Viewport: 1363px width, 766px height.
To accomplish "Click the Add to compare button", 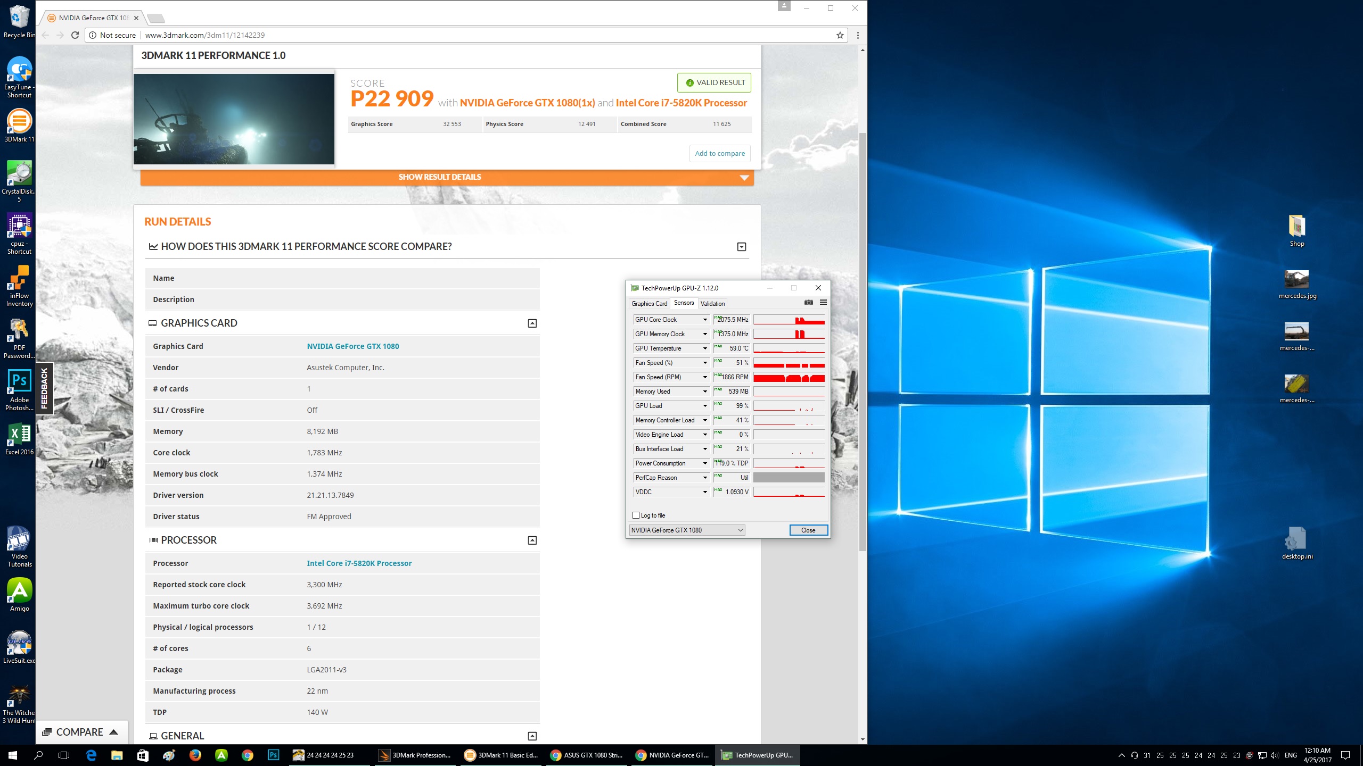I will point(720,153).
